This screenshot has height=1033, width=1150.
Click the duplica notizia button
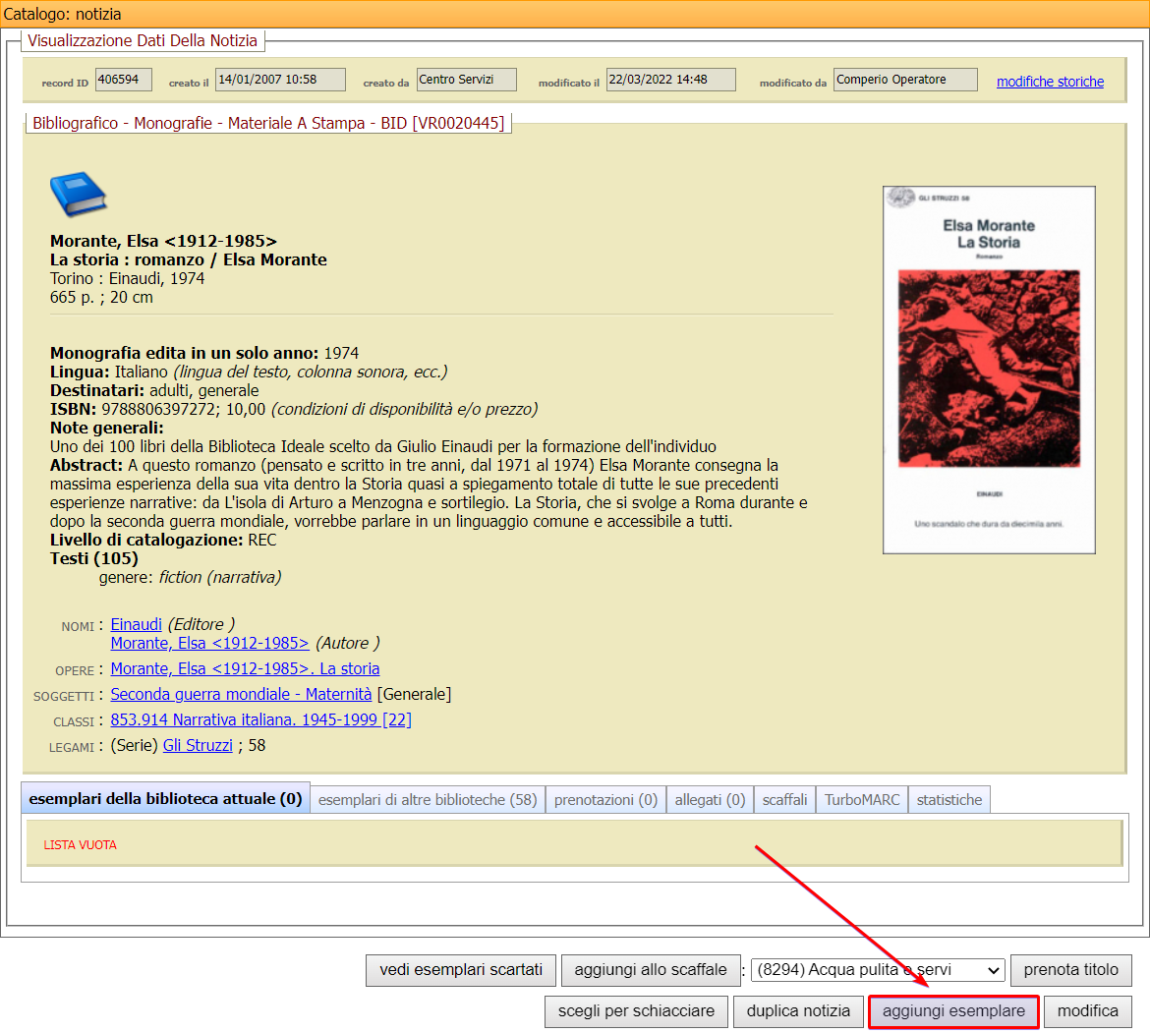coord(798,1010)
